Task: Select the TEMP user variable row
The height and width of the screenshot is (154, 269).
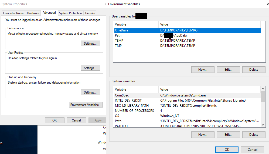Action: click(119, 41)
